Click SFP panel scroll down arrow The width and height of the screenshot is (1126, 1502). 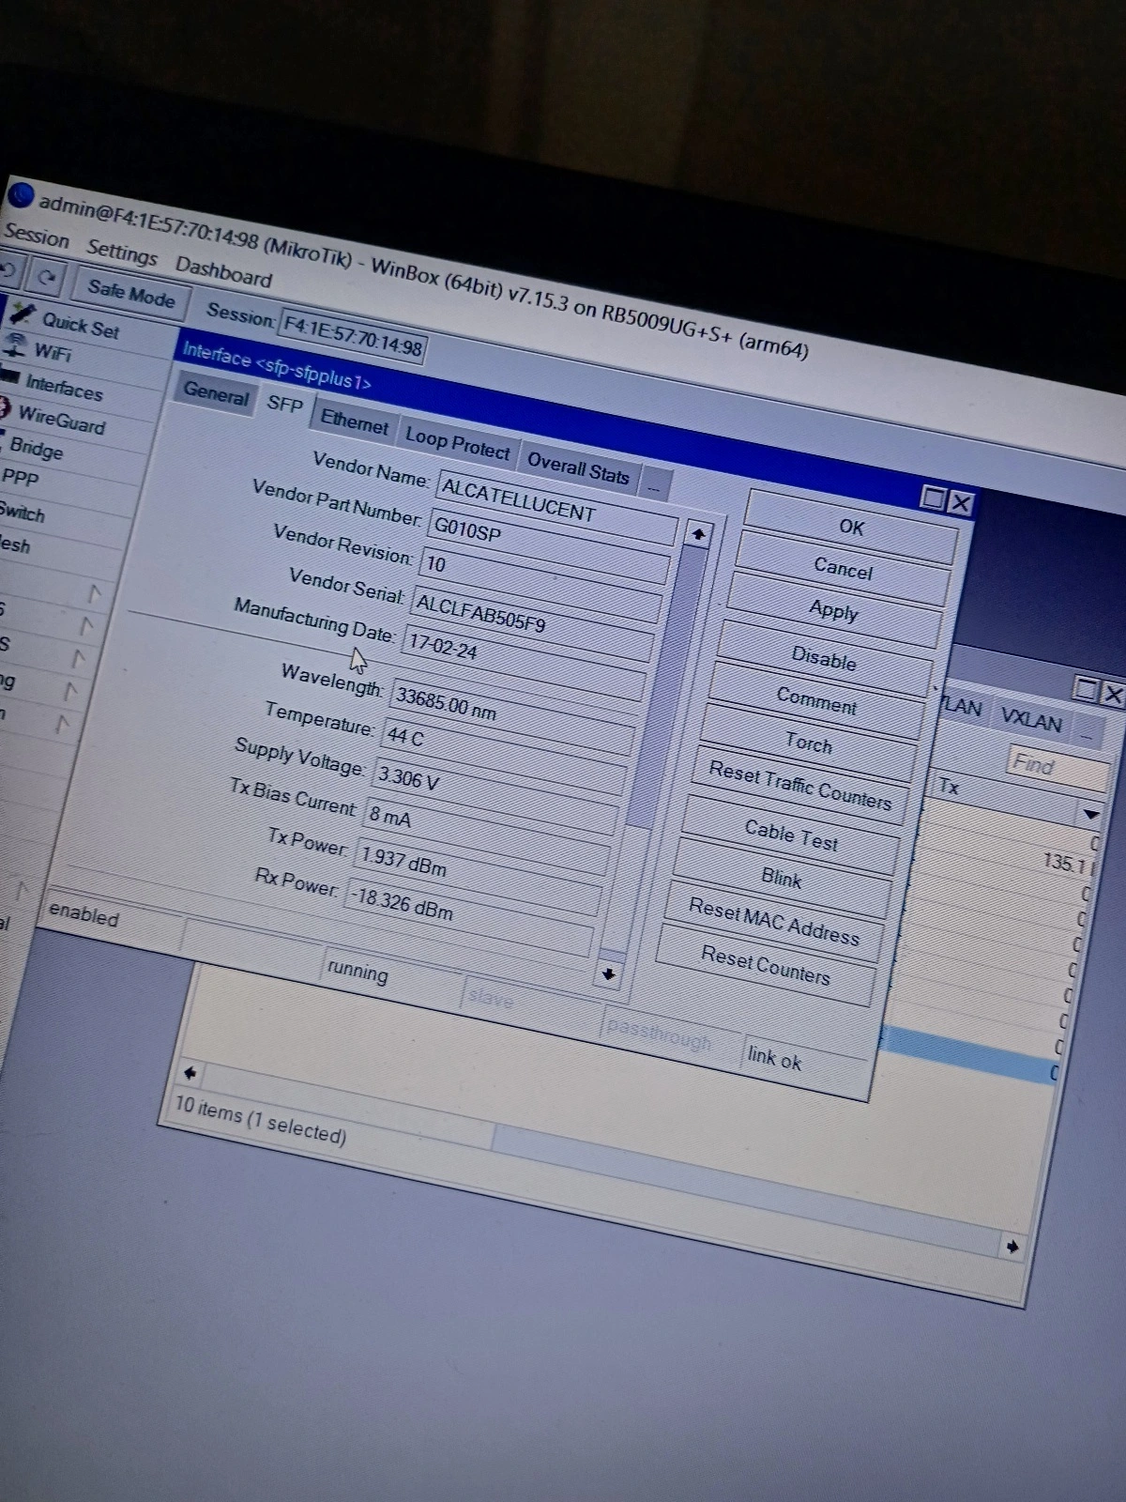coord(608,973)
